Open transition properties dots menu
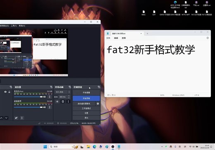Viewport: 215px width, 150px height. tap(68, 102)
